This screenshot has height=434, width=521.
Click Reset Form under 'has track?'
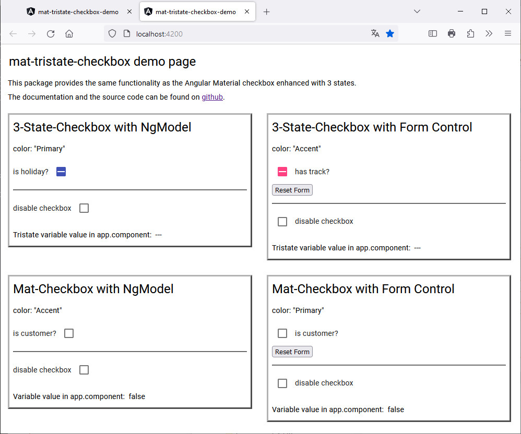pos(292,190)
